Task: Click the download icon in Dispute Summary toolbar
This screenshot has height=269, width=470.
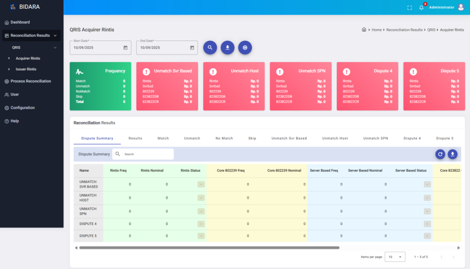Action: pyautogui.click(x=452, y=154)
